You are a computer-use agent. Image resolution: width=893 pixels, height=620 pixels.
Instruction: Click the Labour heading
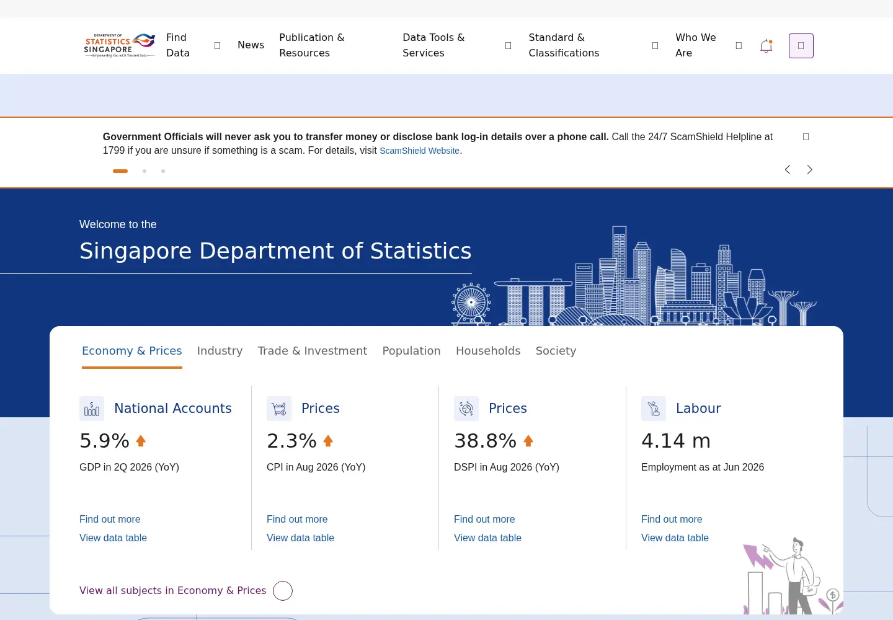tap(699, 409)
